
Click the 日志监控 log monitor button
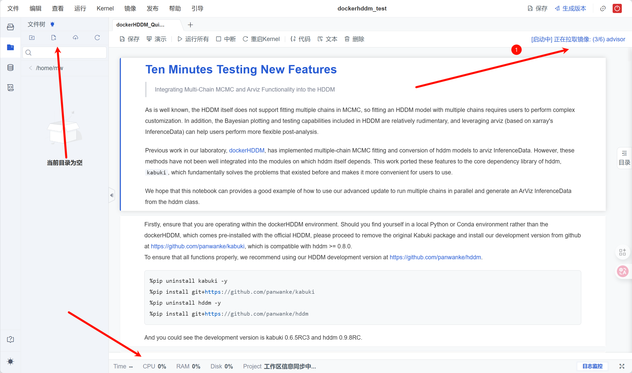(x=592, y=366)
